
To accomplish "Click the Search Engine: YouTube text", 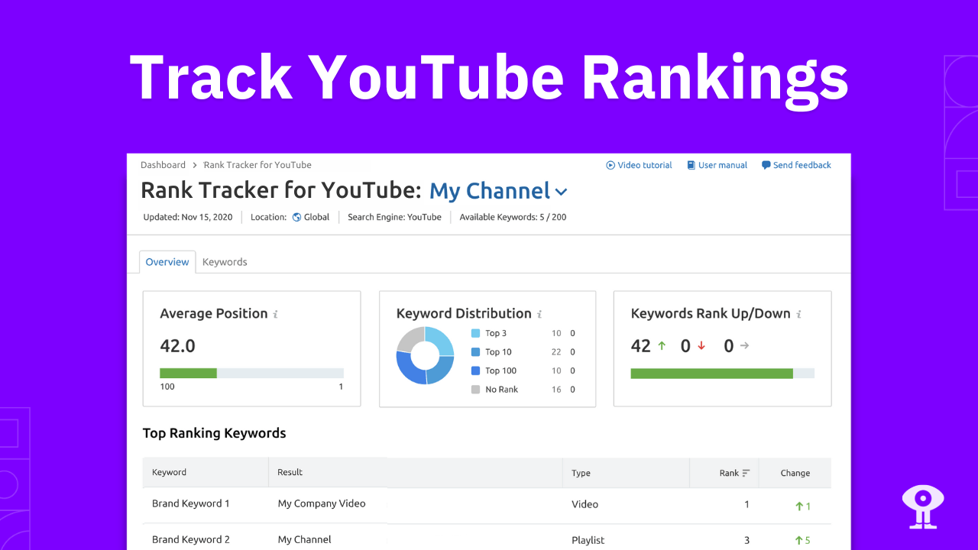I will 394,217.
